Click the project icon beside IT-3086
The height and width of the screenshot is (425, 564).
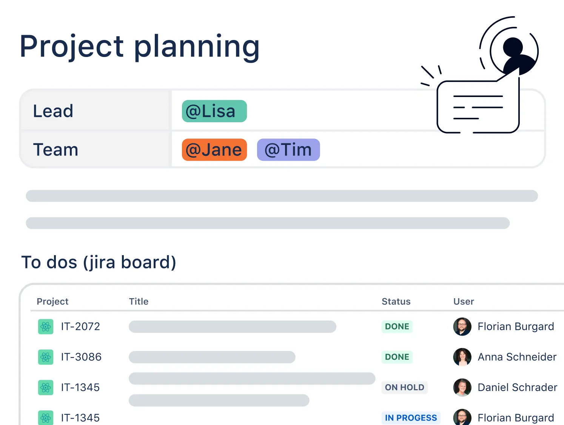(46, 357)
